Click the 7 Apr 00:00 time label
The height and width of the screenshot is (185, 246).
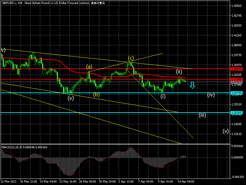tap(146, 182)
